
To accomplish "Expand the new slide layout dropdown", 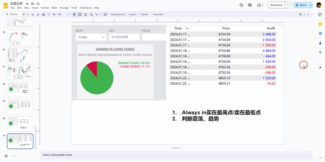I will pos(27,14).
